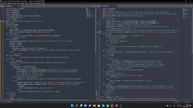Image resolution: width=193 pixels, height=108 pixels.
Task: Open File Explorer from the taskbar
Action: (94, 106)
